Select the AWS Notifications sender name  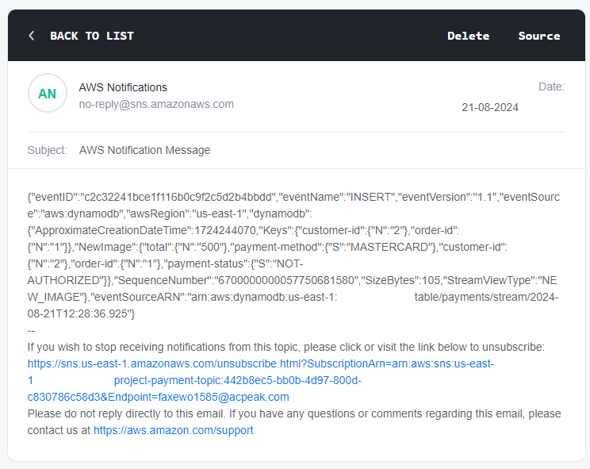tap(123, 87)
